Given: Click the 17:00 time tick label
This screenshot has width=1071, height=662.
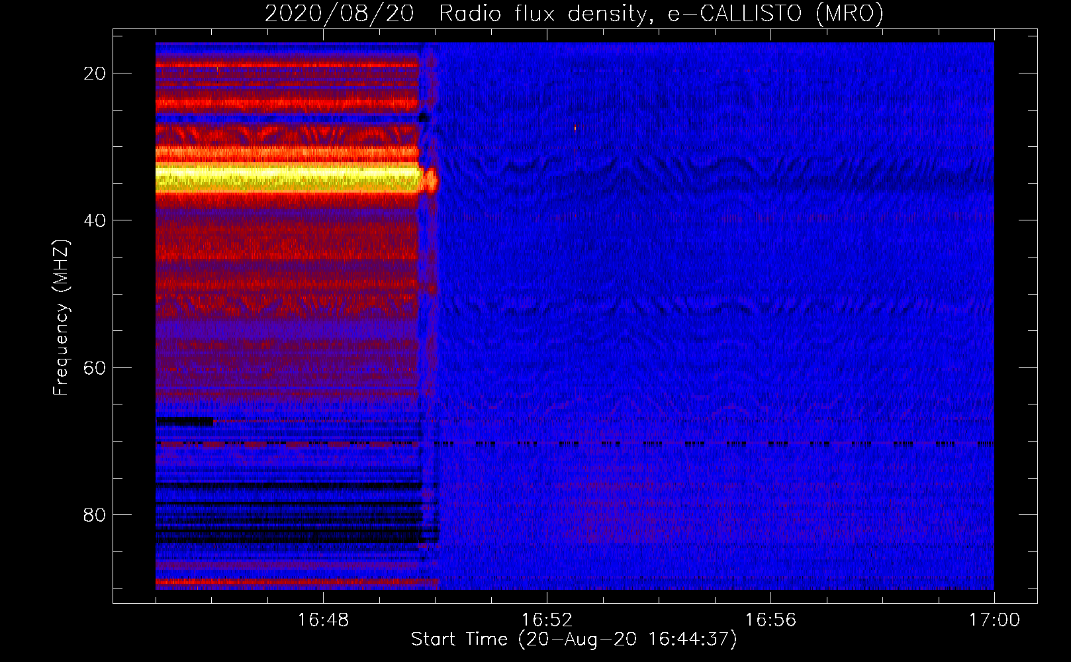Looking at the screenshot, I should 994,620.
